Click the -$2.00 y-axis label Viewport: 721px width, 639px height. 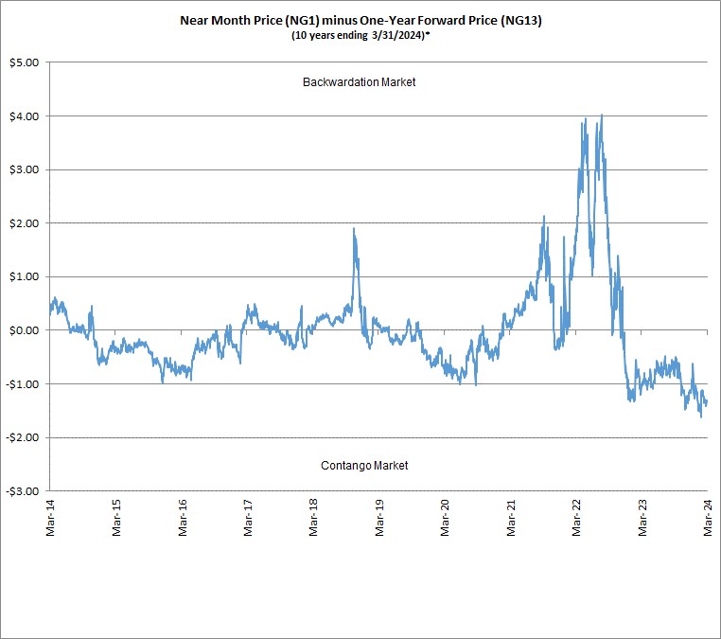click(23, 437)
